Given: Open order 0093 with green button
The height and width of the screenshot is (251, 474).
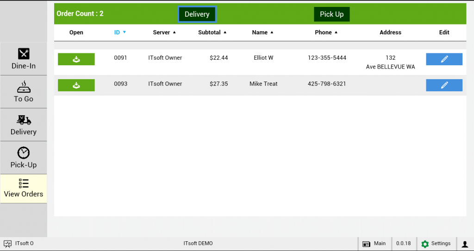Looking at the screenshot, I should (x=76, y=85).
